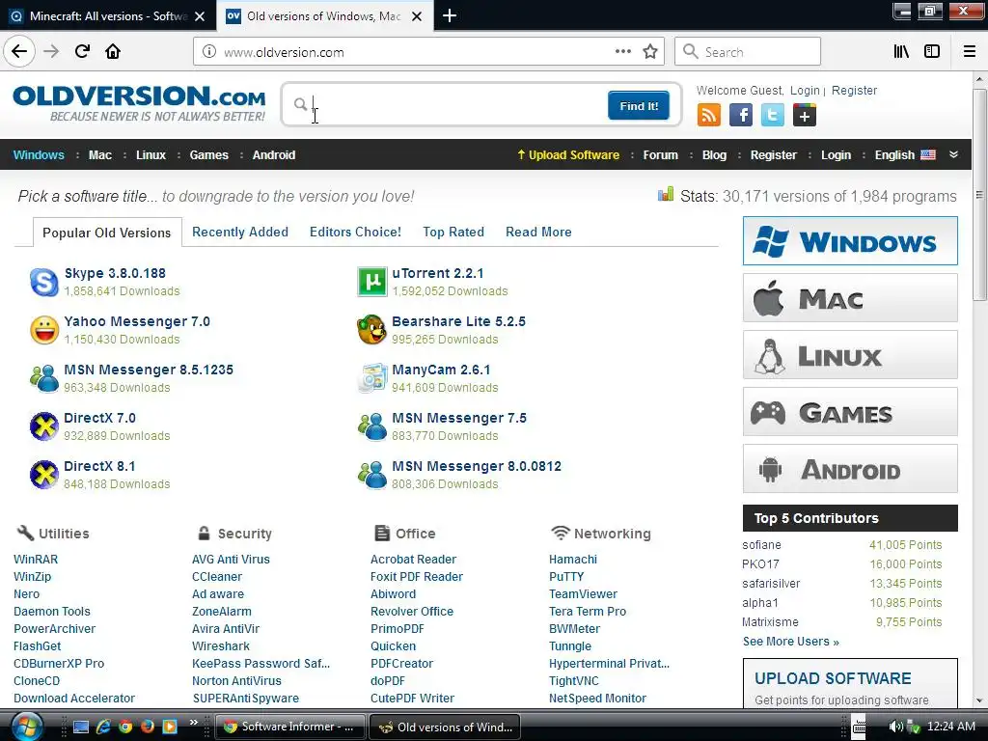988x741 pixels.
Task: Open the page actions three-dots menu
Action: point(622,52)
